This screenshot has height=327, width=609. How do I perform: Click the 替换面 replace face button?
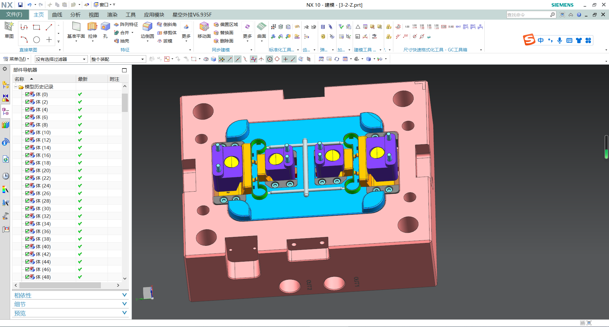coord(224,33)
